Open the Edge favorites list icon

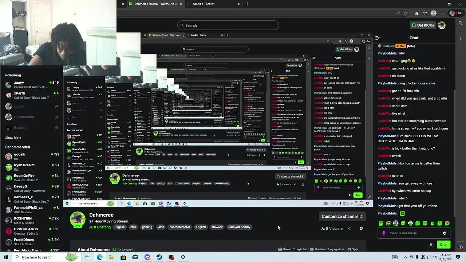click(x=425, y=13)
